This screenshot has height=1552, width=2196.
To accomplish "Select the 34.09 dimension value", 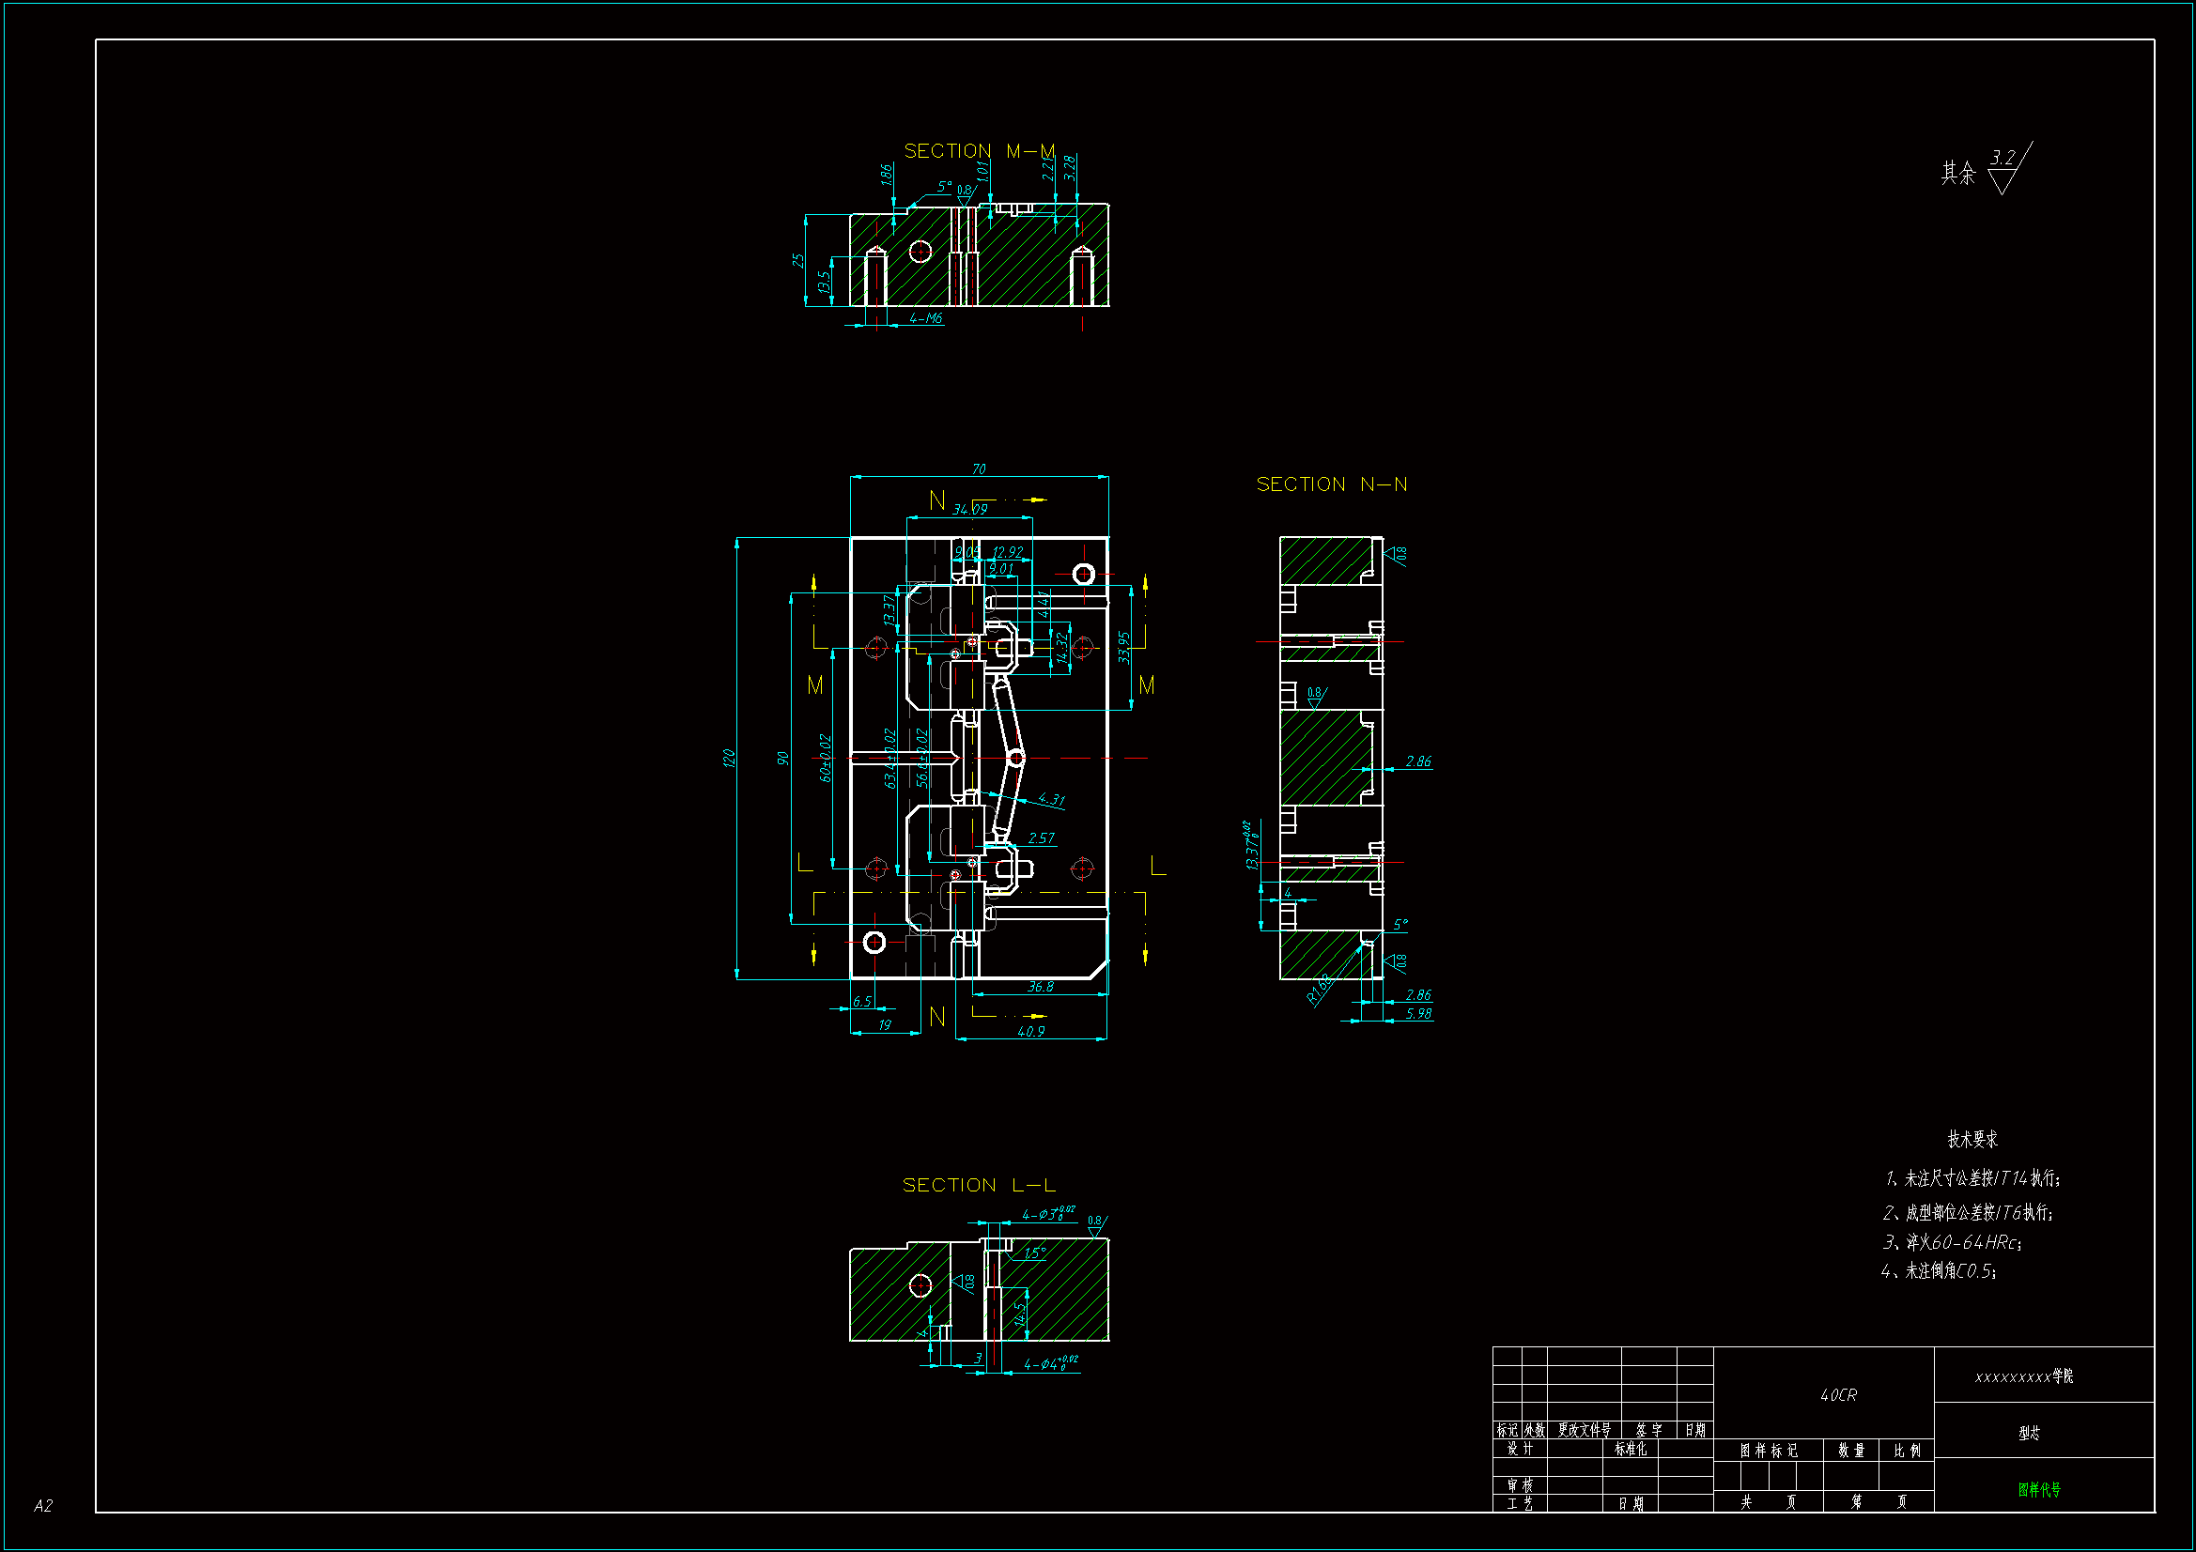I will pyautogui.click(x=969, y=509).
